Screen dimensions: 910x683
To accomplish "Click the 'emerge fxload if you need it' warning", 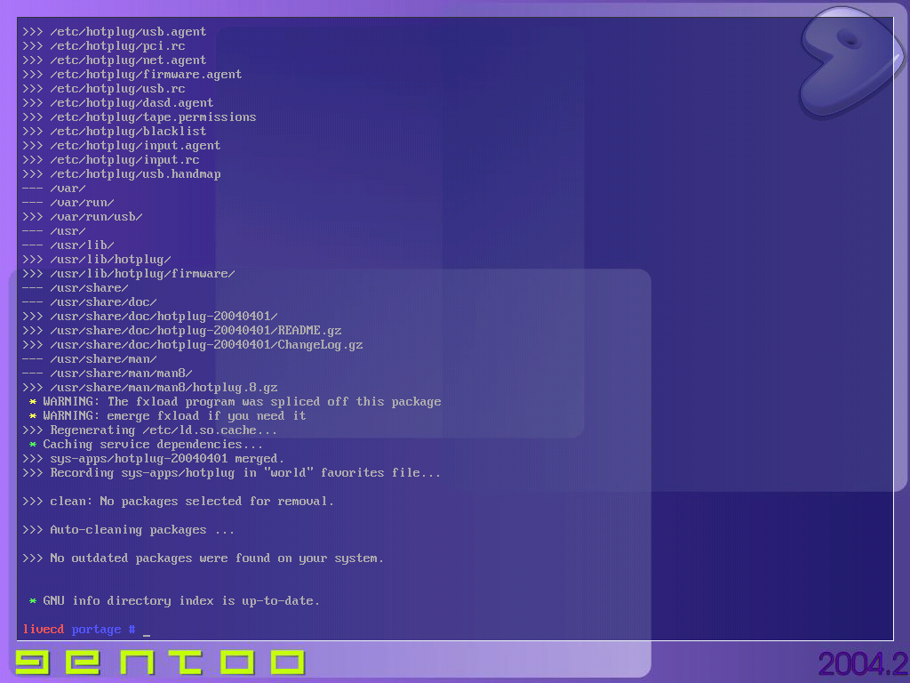I will tap(168, 416).
